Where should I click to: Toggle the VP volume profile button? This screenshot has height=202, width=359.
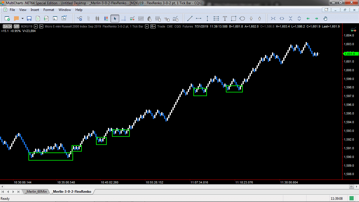click(16, 26)
